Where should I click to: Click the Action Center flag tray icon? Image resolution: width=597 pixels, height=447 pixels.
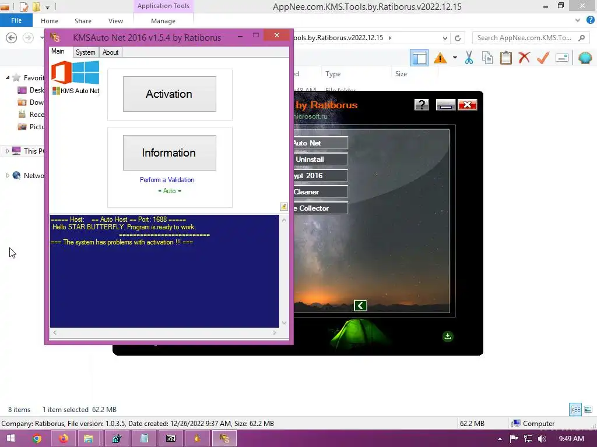[x=514, y=439]
